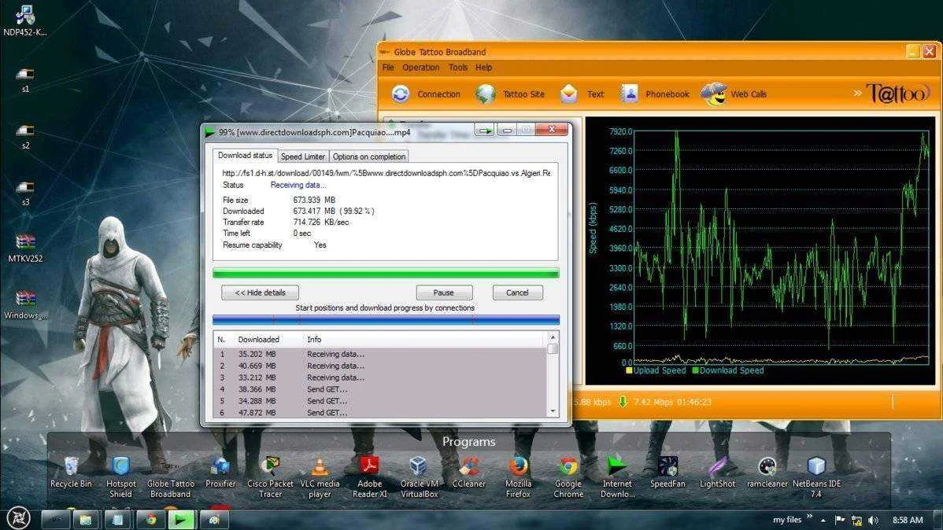Click the download URL text
The image size is (943, 530).
[x=386, y=173]
